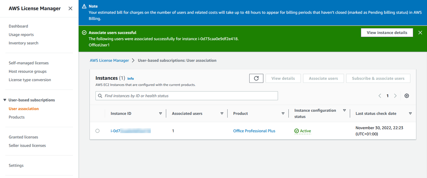427x178 pixels.
Task: Click the Instance configuration status header
Action: (x=315, y=113)
